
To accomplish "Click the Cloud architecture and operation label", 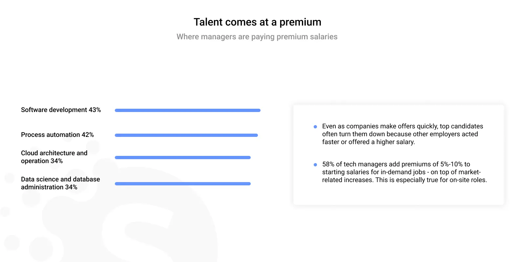I will click(x=54, y=157).
